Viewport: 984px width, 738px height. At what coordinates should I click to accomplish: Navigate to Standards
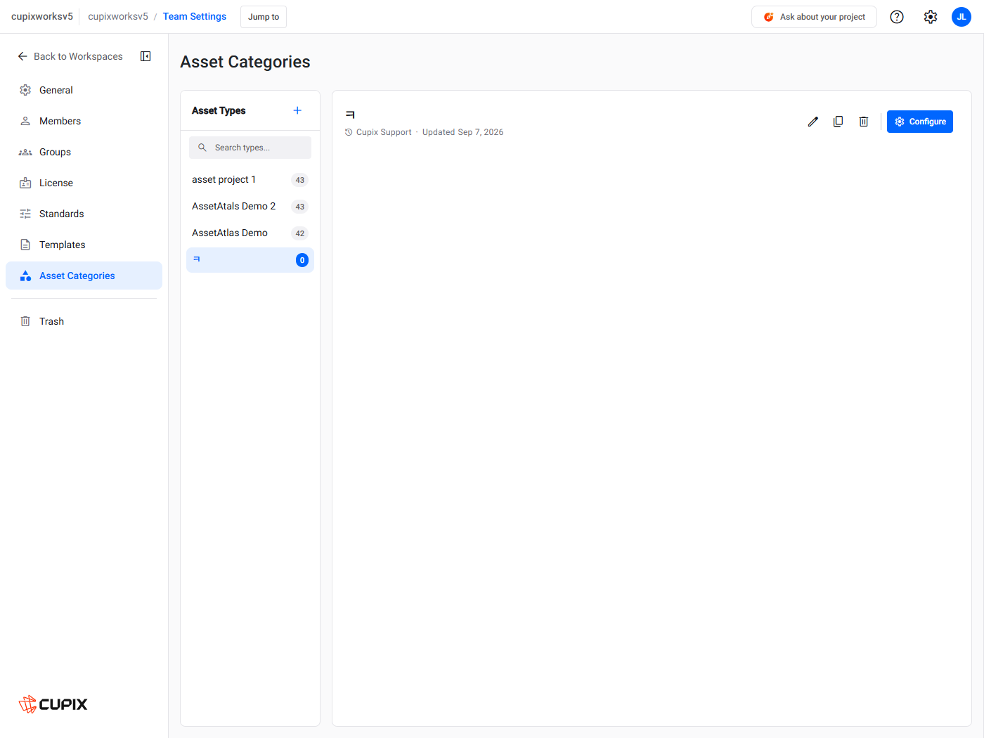84,214
